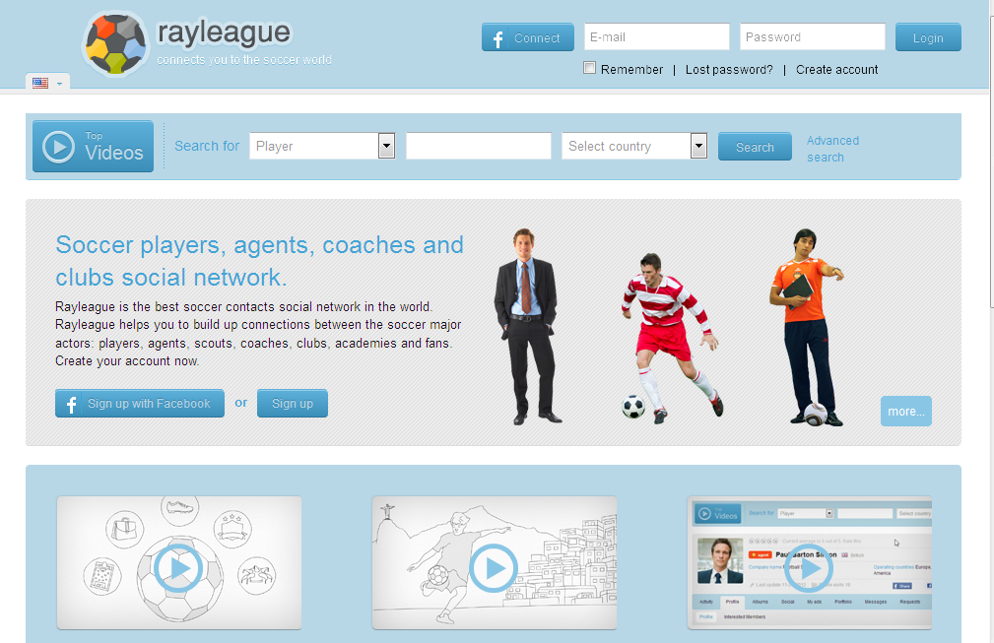Viewport: 994px width, 643px height.
Task: Expand the Player search type dropdown
Action: [x=386, y=146]
